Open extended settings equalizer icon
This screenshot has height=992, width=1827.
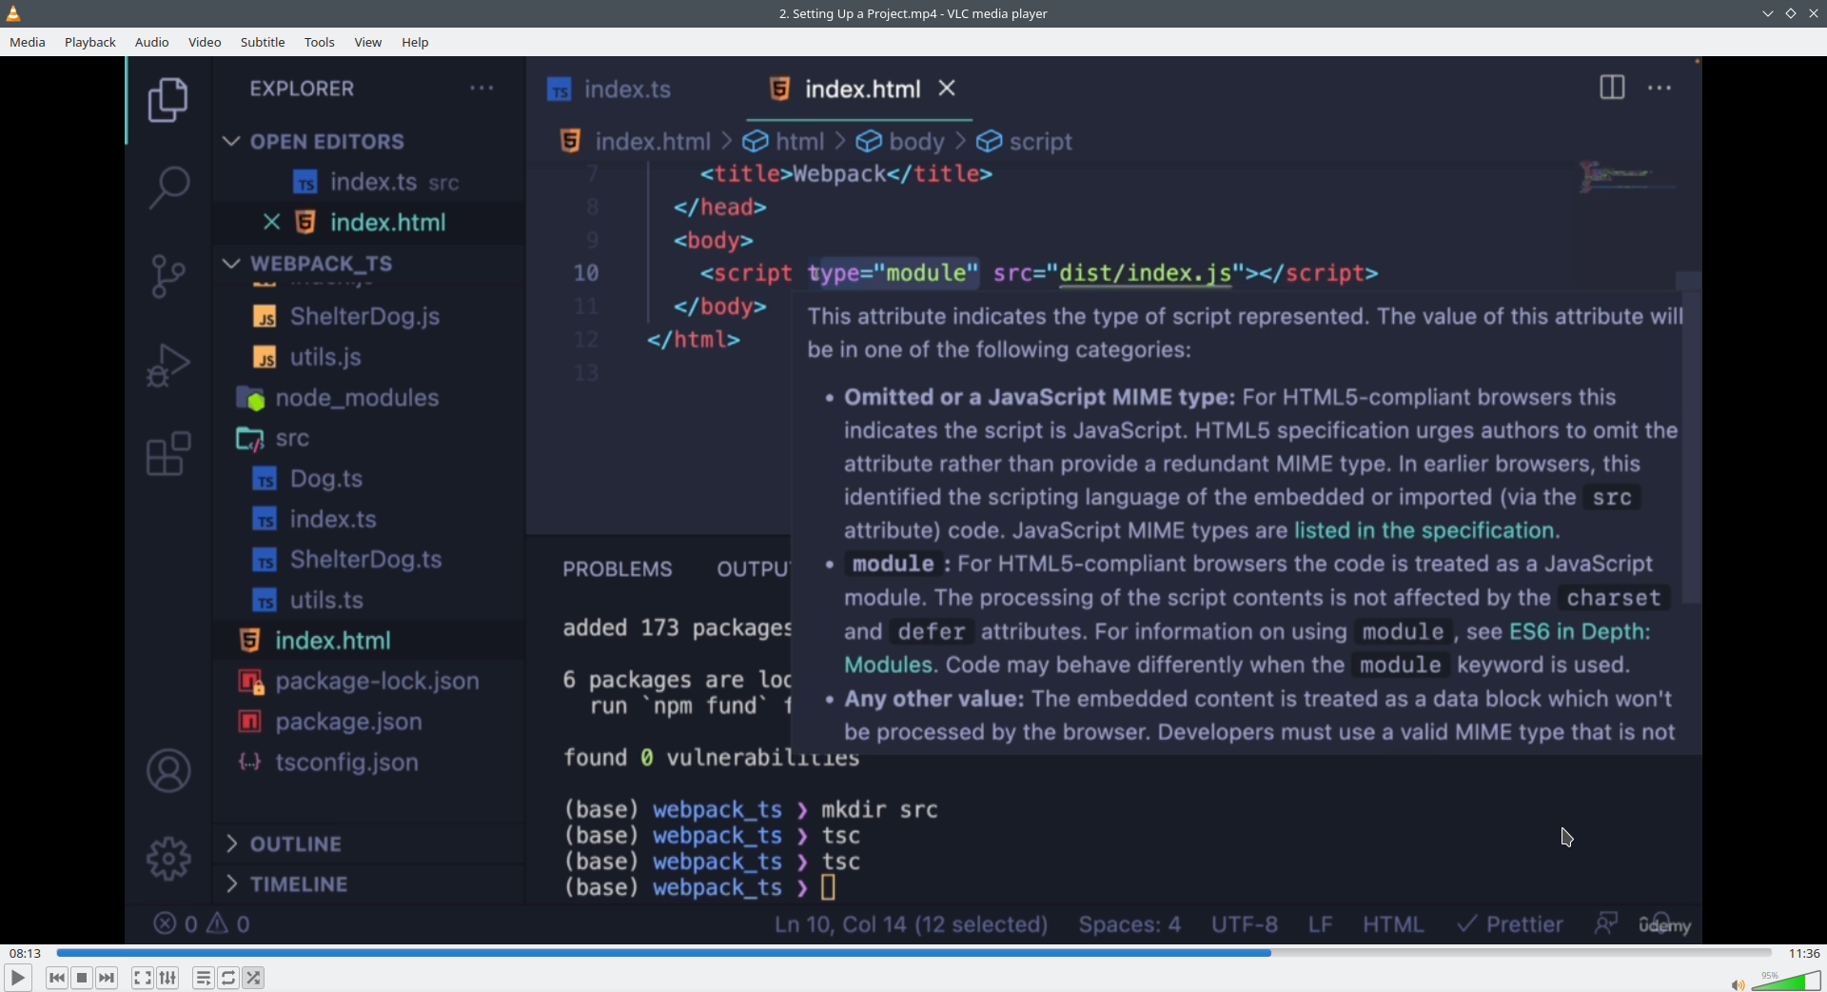tap(167, 978)
